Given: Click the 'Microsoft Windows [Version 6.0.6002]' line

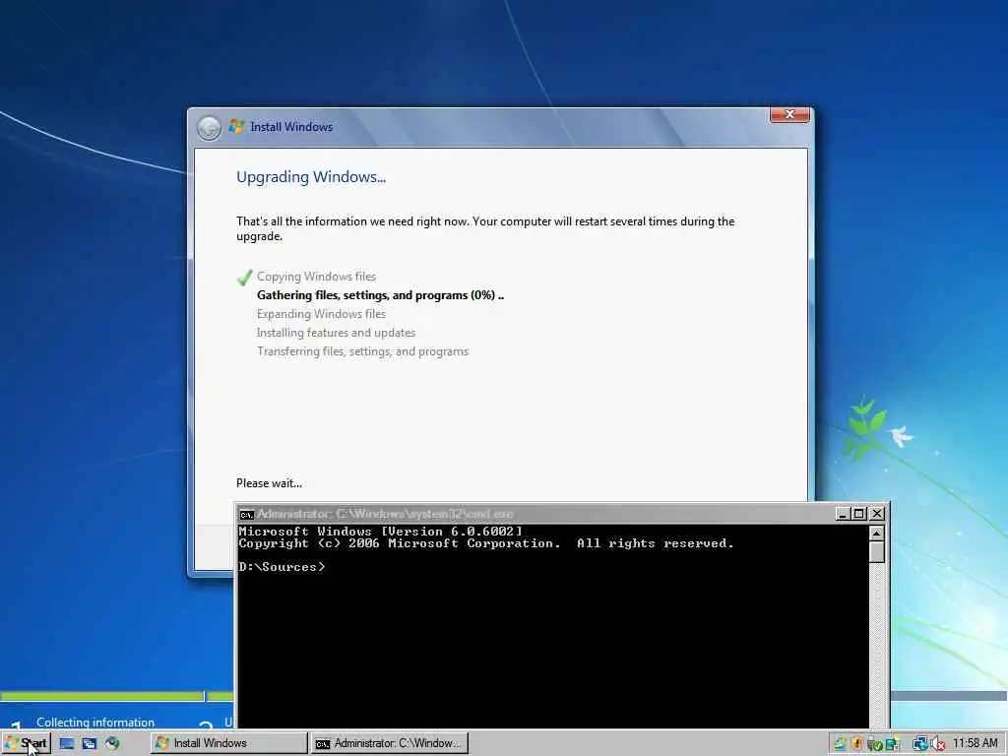Looking at the screenshot, I should [381, 532].
